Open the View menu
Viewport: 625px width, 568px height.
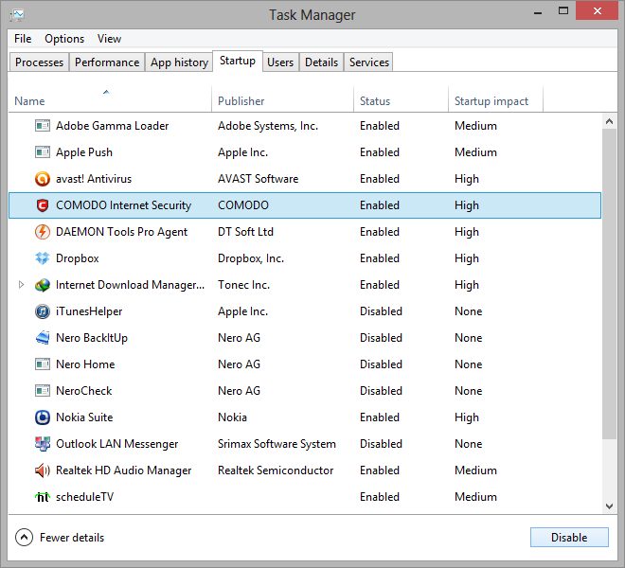pyautogui.click(x=109, y=39)
